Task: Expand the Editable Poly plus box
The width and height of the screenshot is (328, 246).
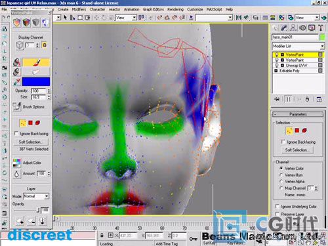Action: pyautogui.click(x=276, y=71)
